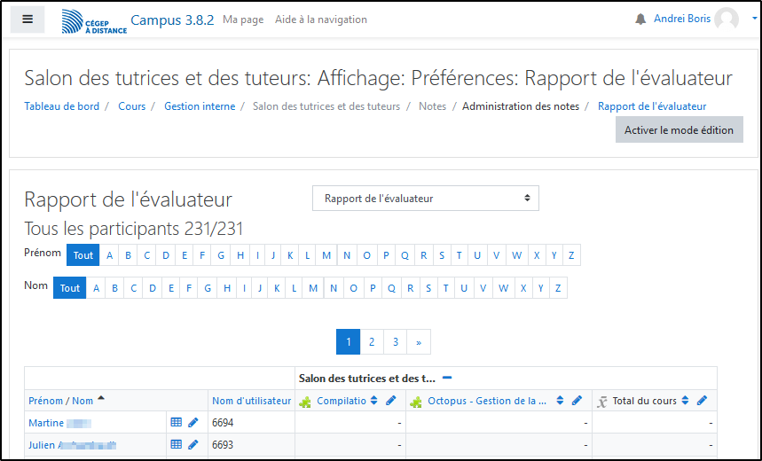Image resolution: width=762 pixels, height=461 pixels.
Task: Open the Andrei Boris user menu
Action: point(696,19)
